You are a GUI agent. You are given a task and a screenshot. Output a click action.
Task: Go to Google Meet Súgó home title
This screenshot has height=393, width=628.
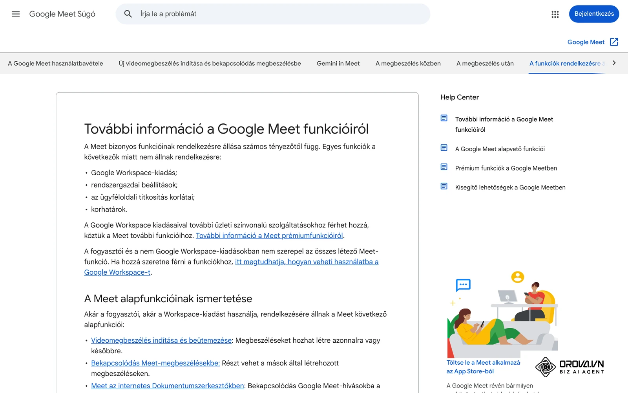(62, 14)
